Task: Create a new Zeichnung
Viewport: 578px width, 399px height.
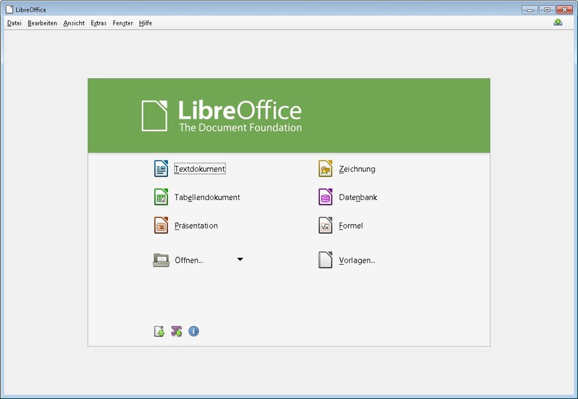Action: [357, 168]
